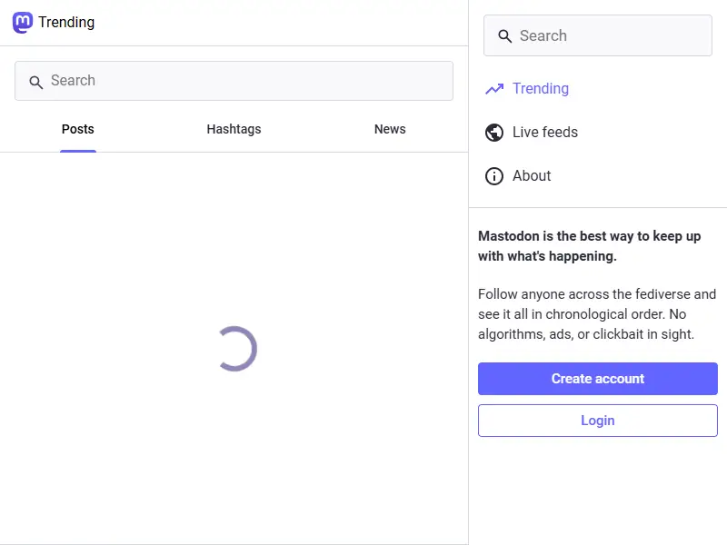The image size is (727, 545).
Task: Open Live feeds in the sidebar
Action: tap(532, 133)
